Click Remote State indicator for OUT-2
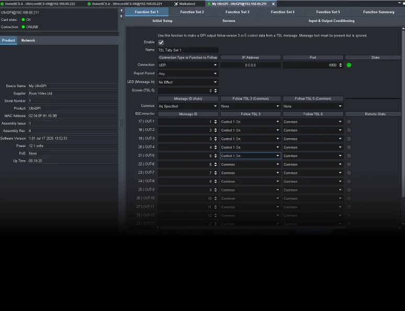Viewport: 405px width, 311px height. [x=348, y=130]
